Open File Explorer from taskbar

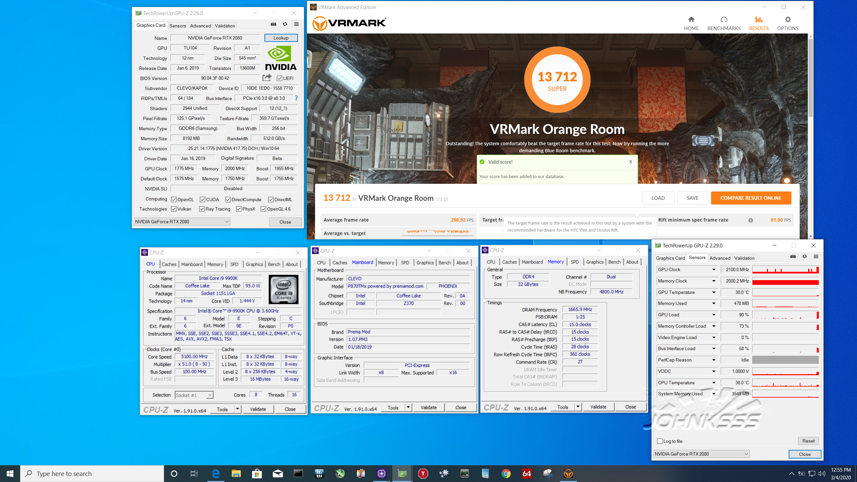[x=236, y=474]
